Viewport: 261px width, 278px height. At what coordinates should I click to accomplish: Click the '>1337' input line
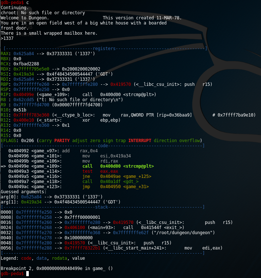7,38
